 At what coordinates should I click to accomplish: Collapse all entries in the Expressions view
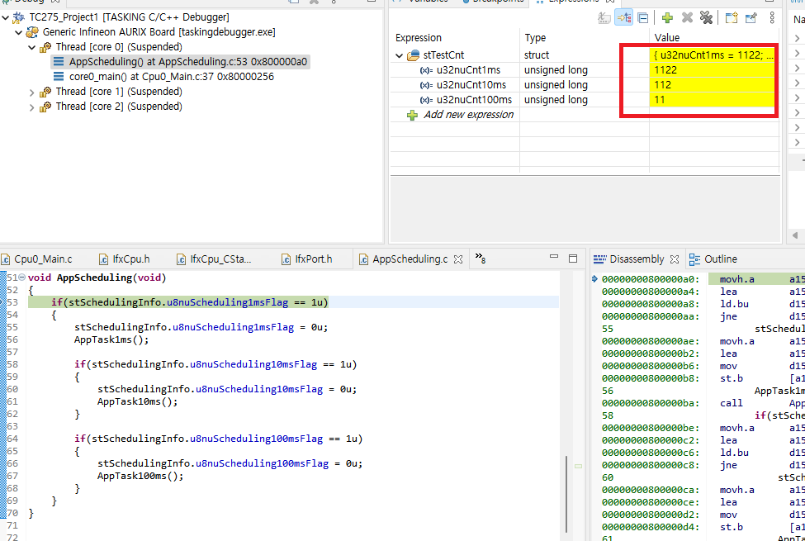(643, 18)
